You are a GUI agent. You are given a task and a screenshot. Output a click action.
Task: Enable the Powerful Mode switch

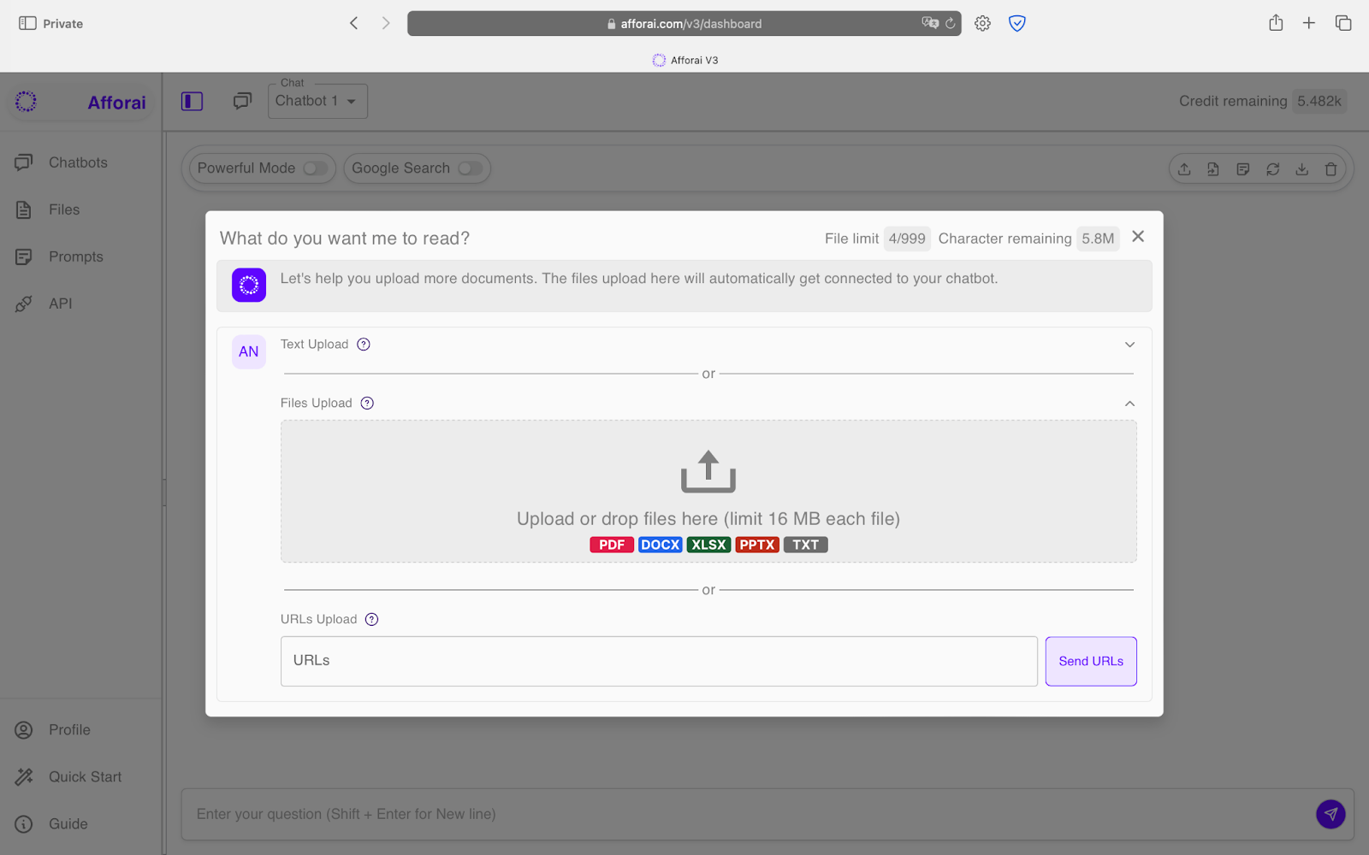coord(315,168)
